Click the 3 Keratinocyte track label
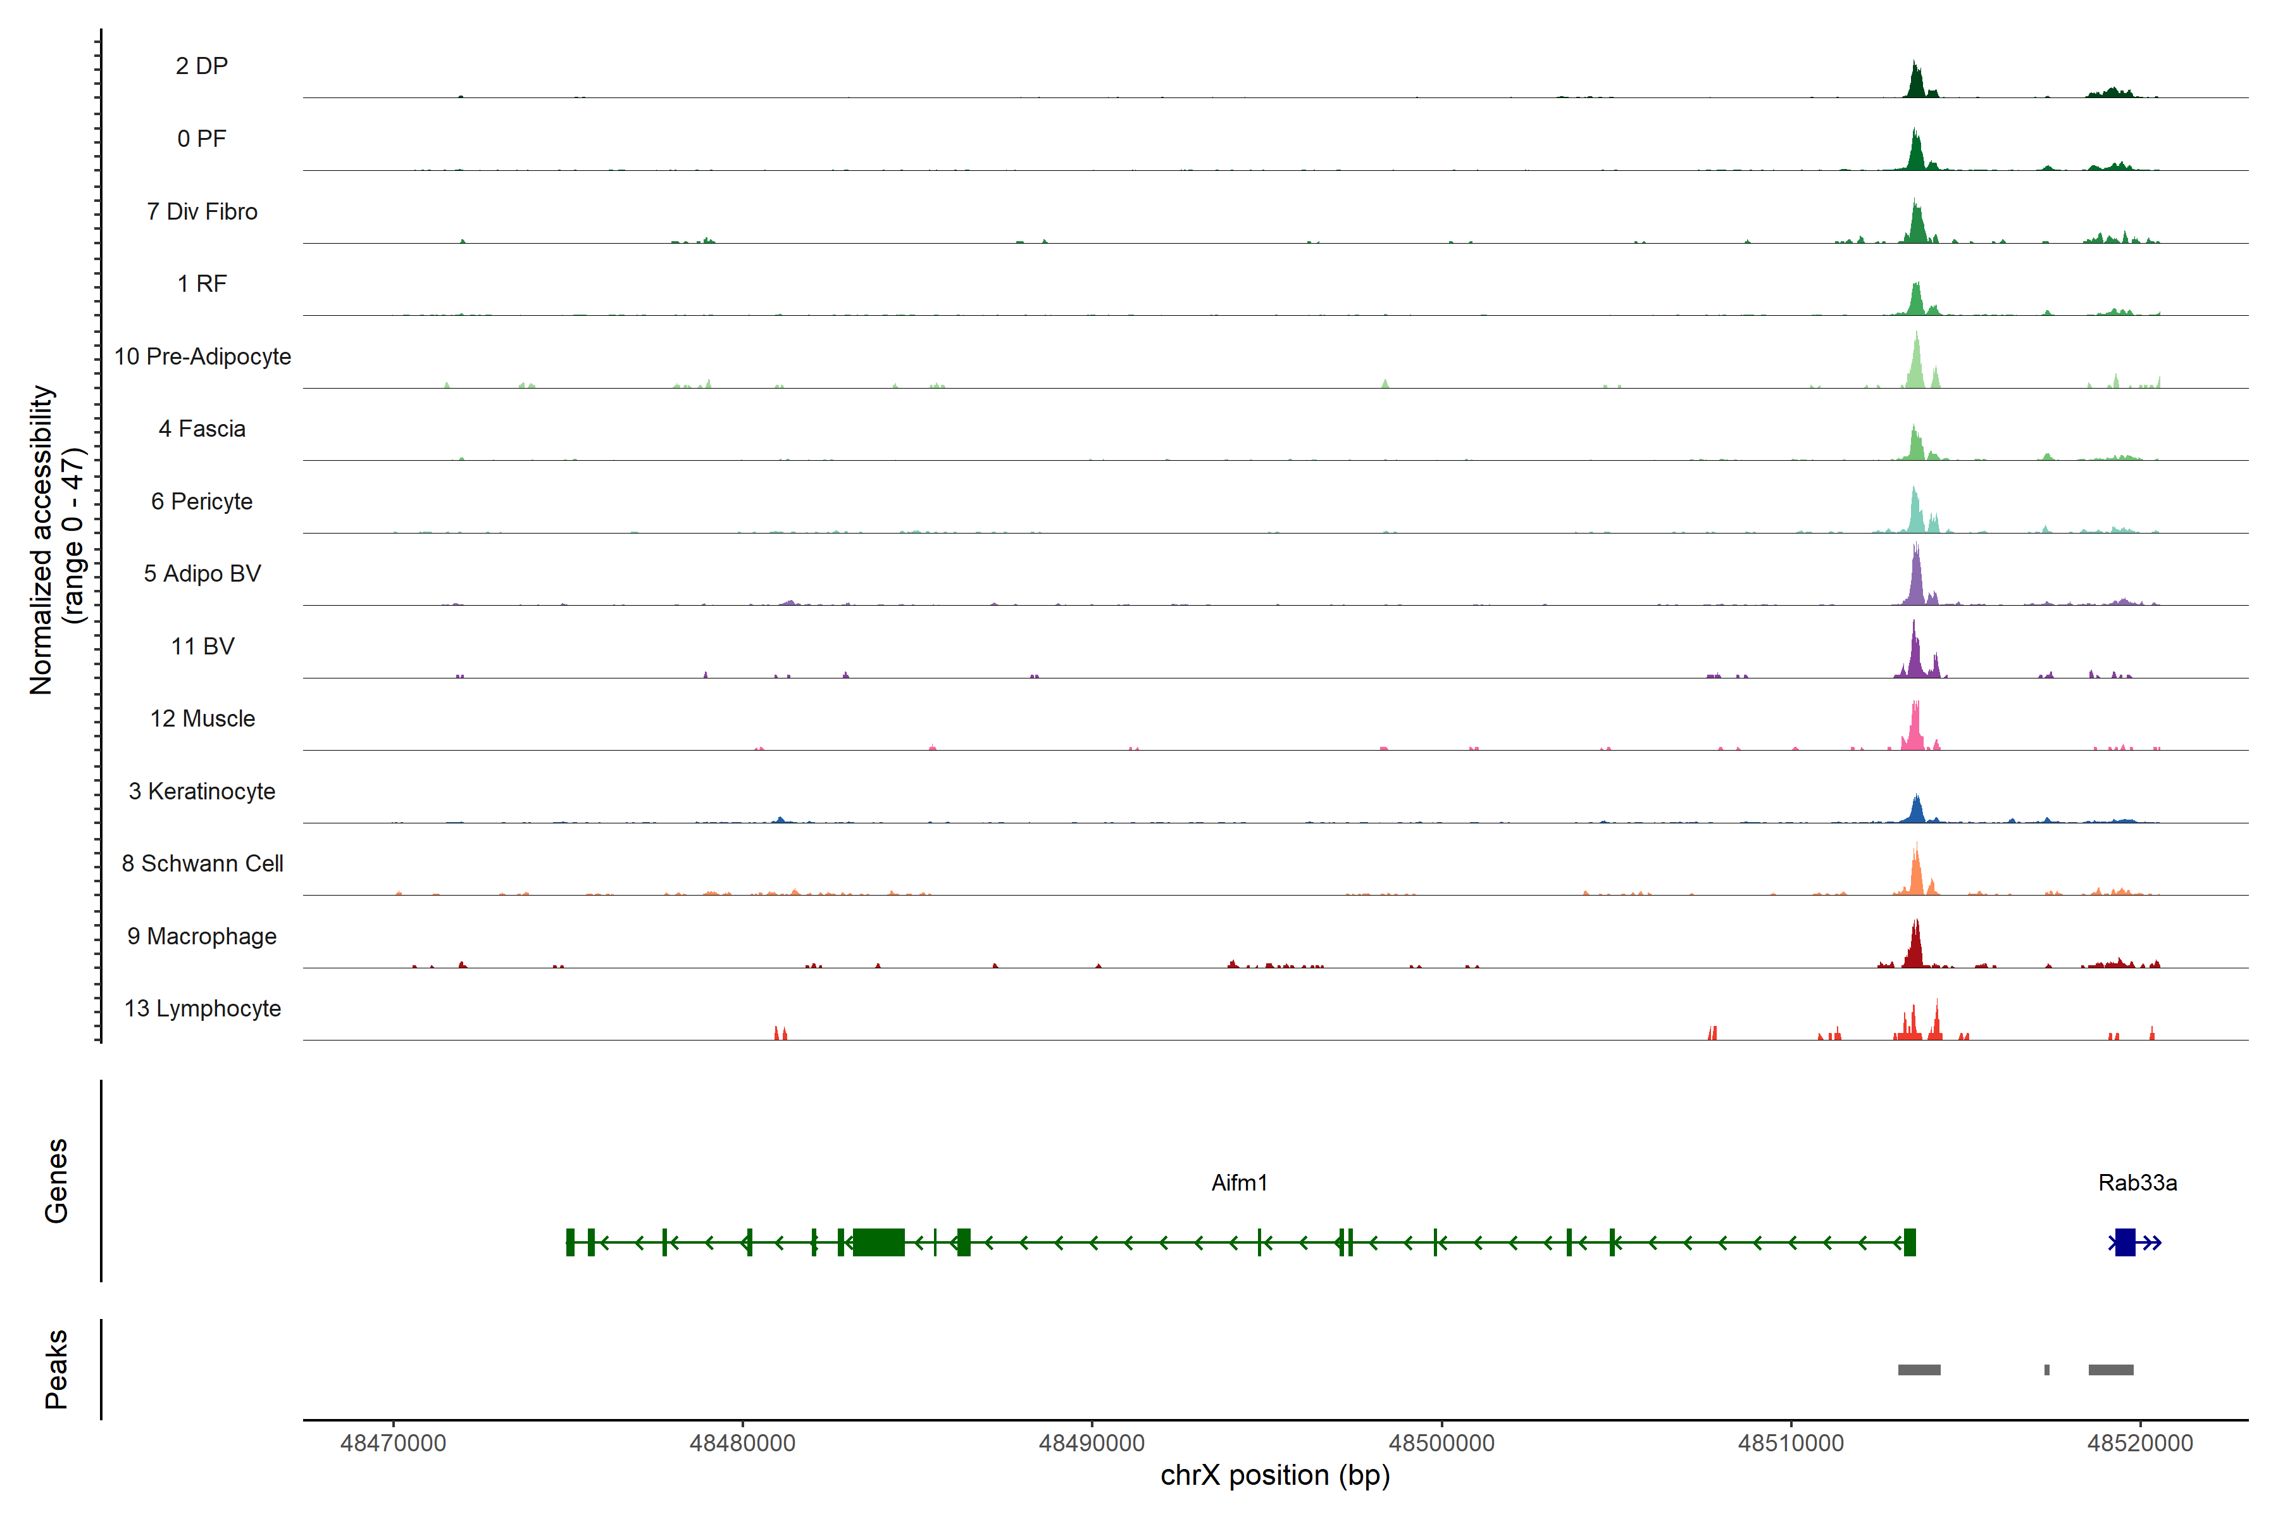Image resolution: width=2278 pixels, height=1519 pixels. pos(201,792)
